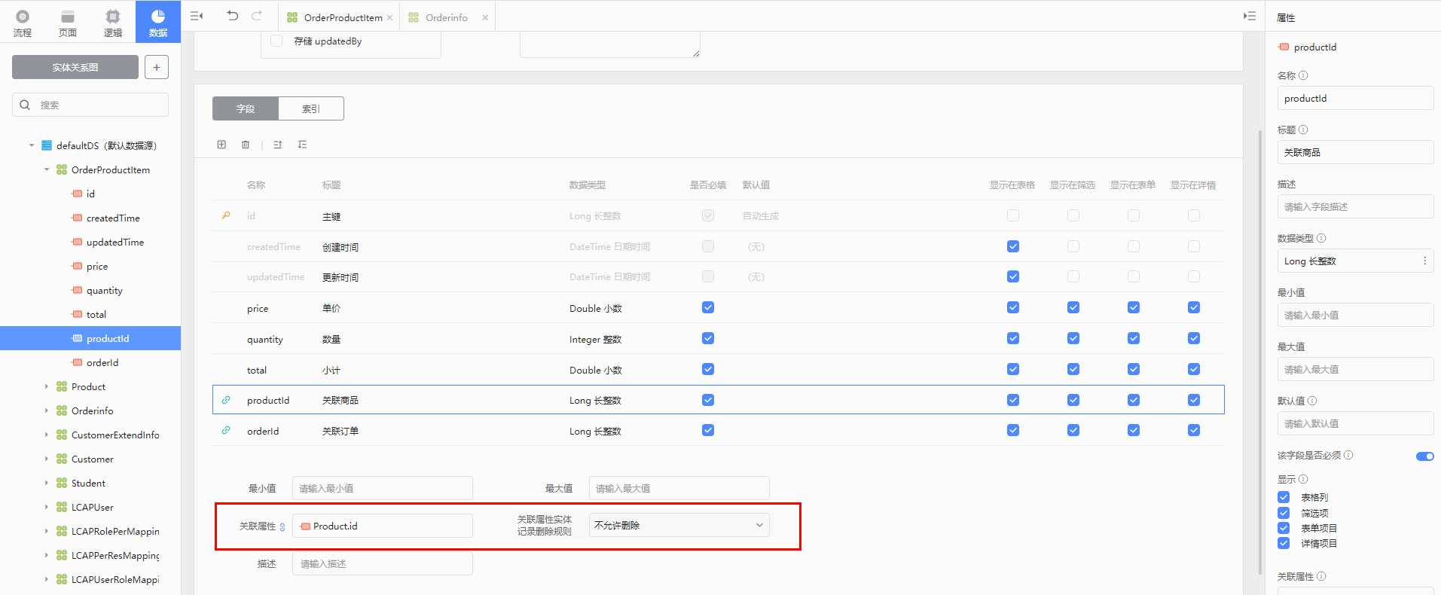Uncheck 表单项目 display checkbox
The image size is (1441, 595).
click(x=1284, y=528)
